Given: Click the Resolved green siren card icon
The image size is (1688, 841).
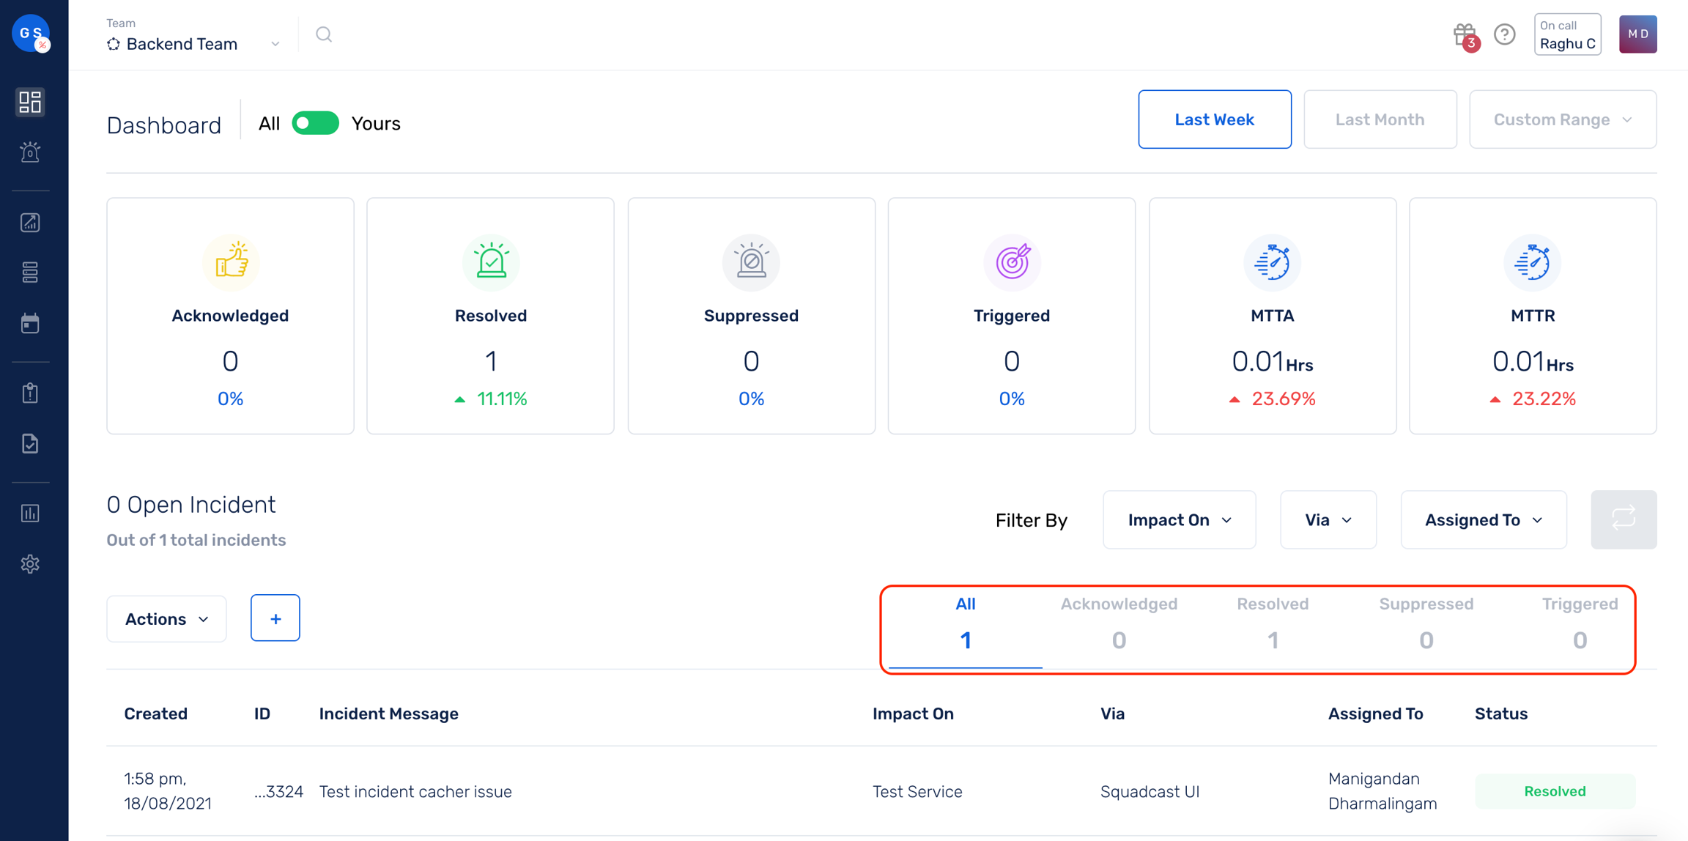Looking at the screenshot, I should click(491, 262).
